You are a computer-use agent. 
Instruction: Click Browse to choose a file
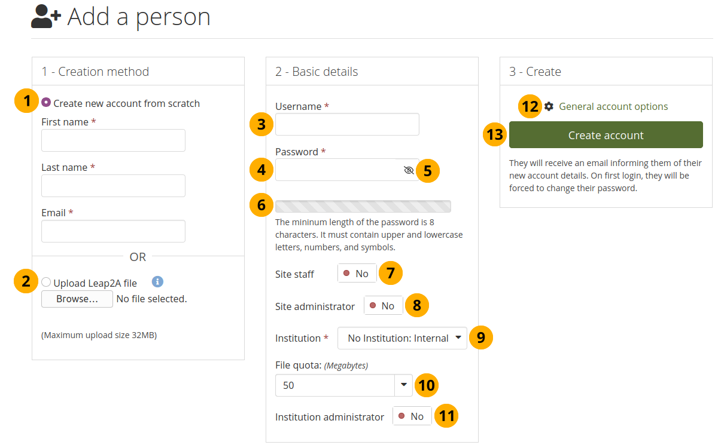point(77,299)
